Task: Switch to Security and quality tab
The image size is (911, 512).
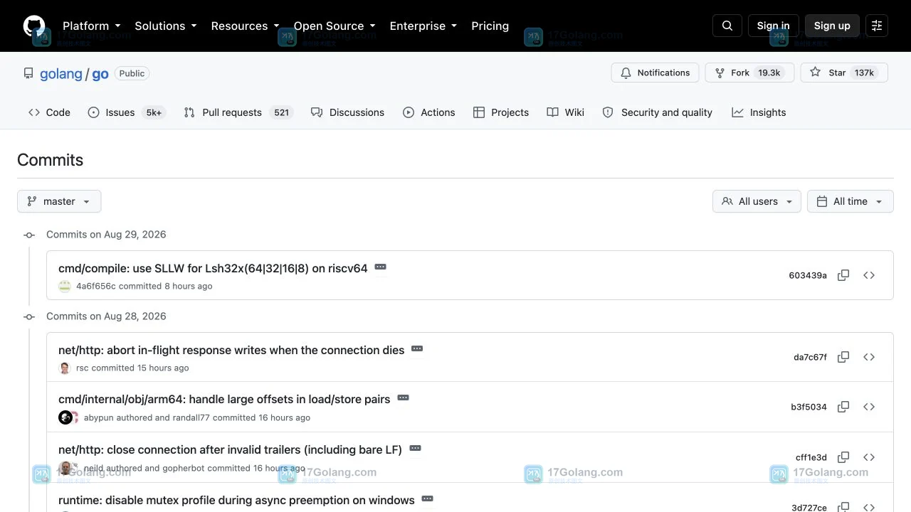Action: coord(658,112)
